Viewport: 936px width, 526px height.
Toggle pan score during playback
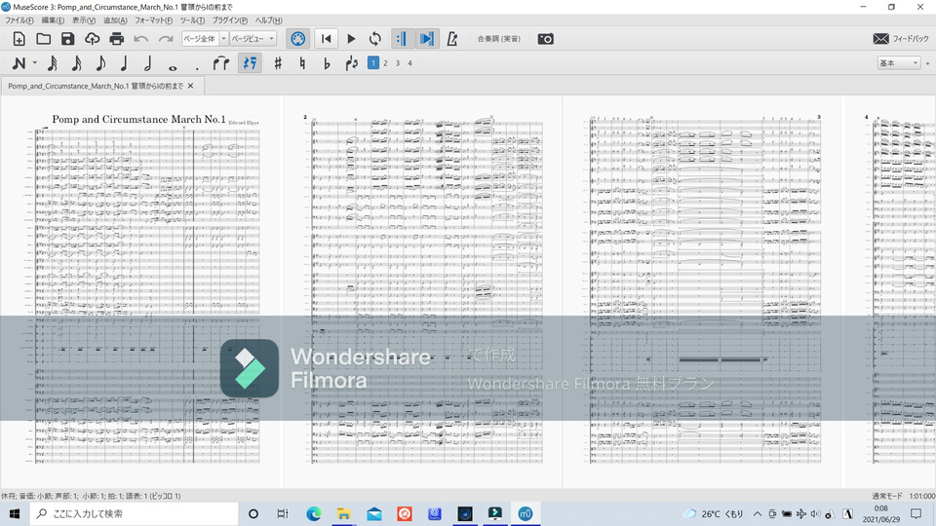(427, 39)
